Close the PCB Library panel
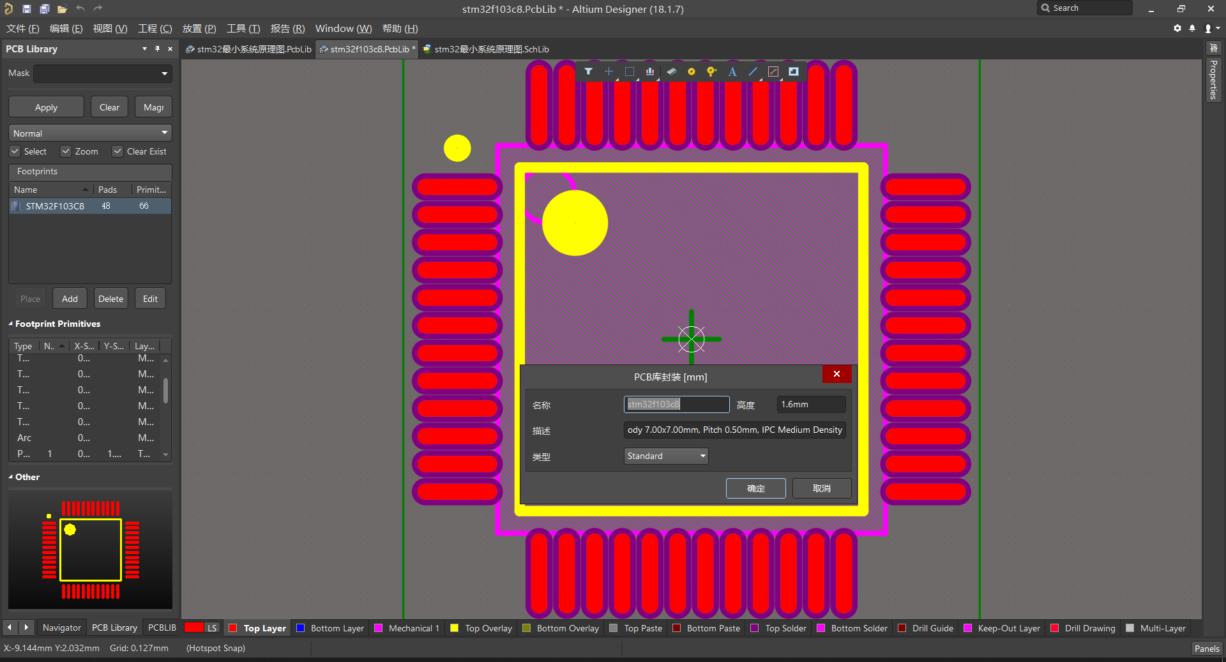The height and width of the screenshot is (662, 1226). 170,49
